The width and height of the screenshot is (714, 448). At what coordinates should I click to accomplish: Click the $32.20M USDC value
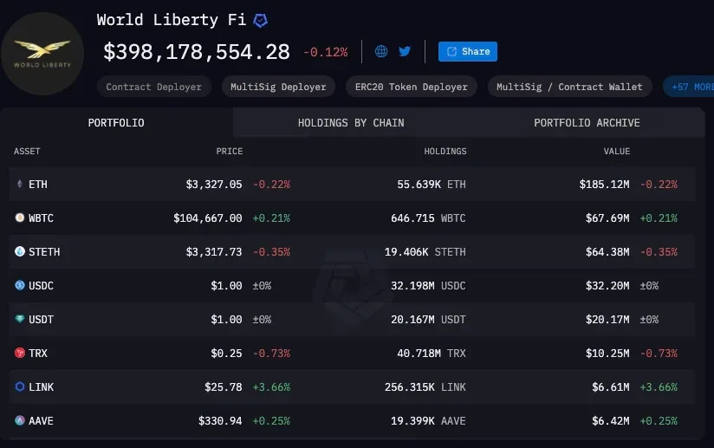[607, 285]
